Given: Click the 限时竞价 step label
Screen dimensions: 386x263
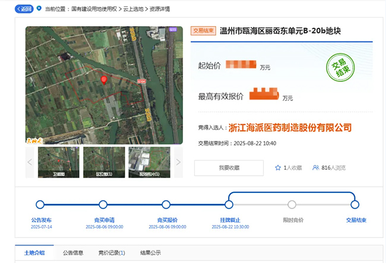Looking at the screenshot, I should (x=293, y=220).
